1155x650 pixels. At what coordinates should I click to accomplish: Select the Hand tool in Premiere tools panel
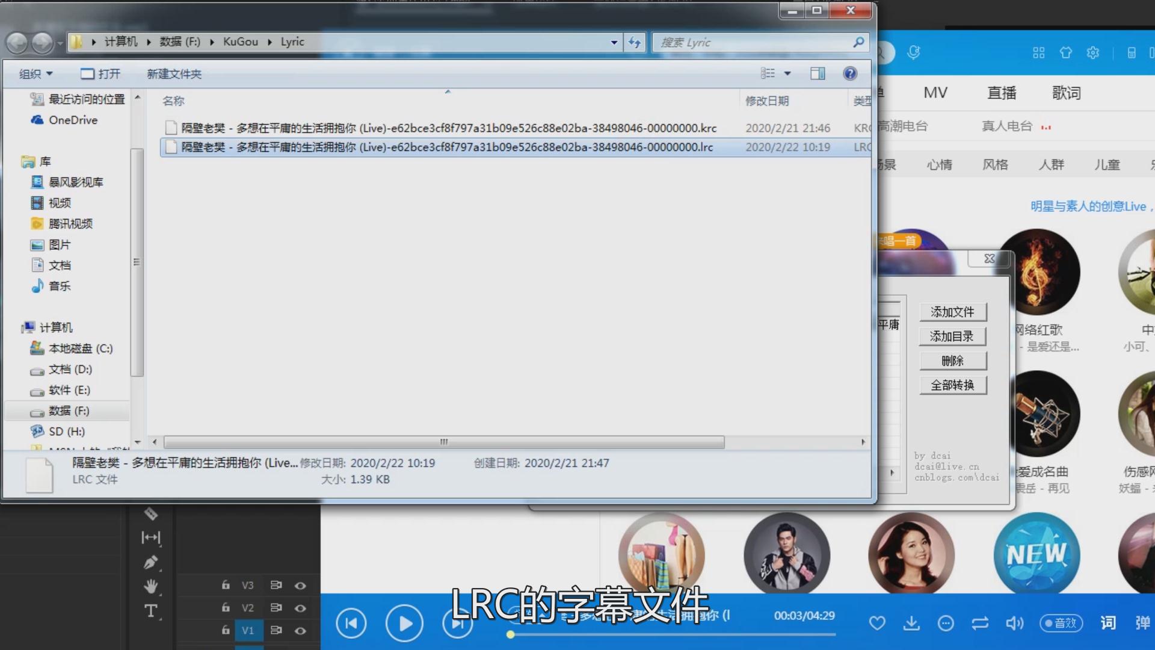(x=150, y=586)
